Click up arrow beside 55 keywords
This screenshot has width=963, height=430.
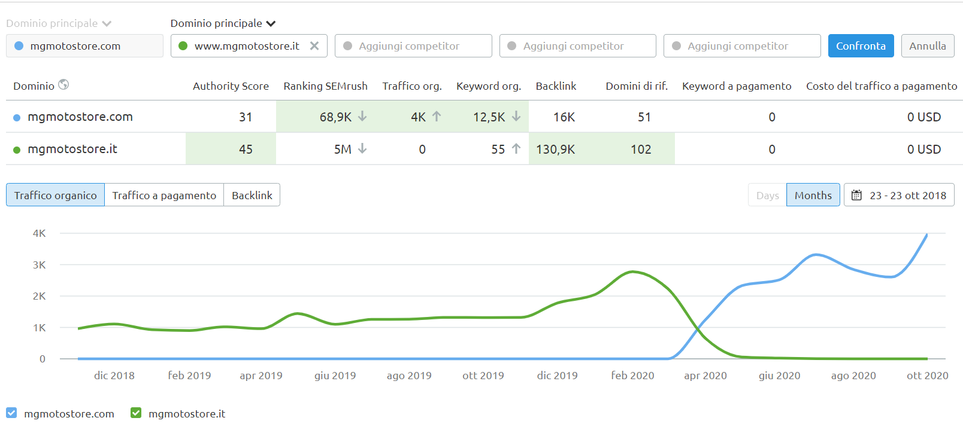[516, 149]
